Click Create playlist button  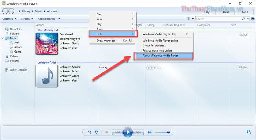click(x=46, y=19)
